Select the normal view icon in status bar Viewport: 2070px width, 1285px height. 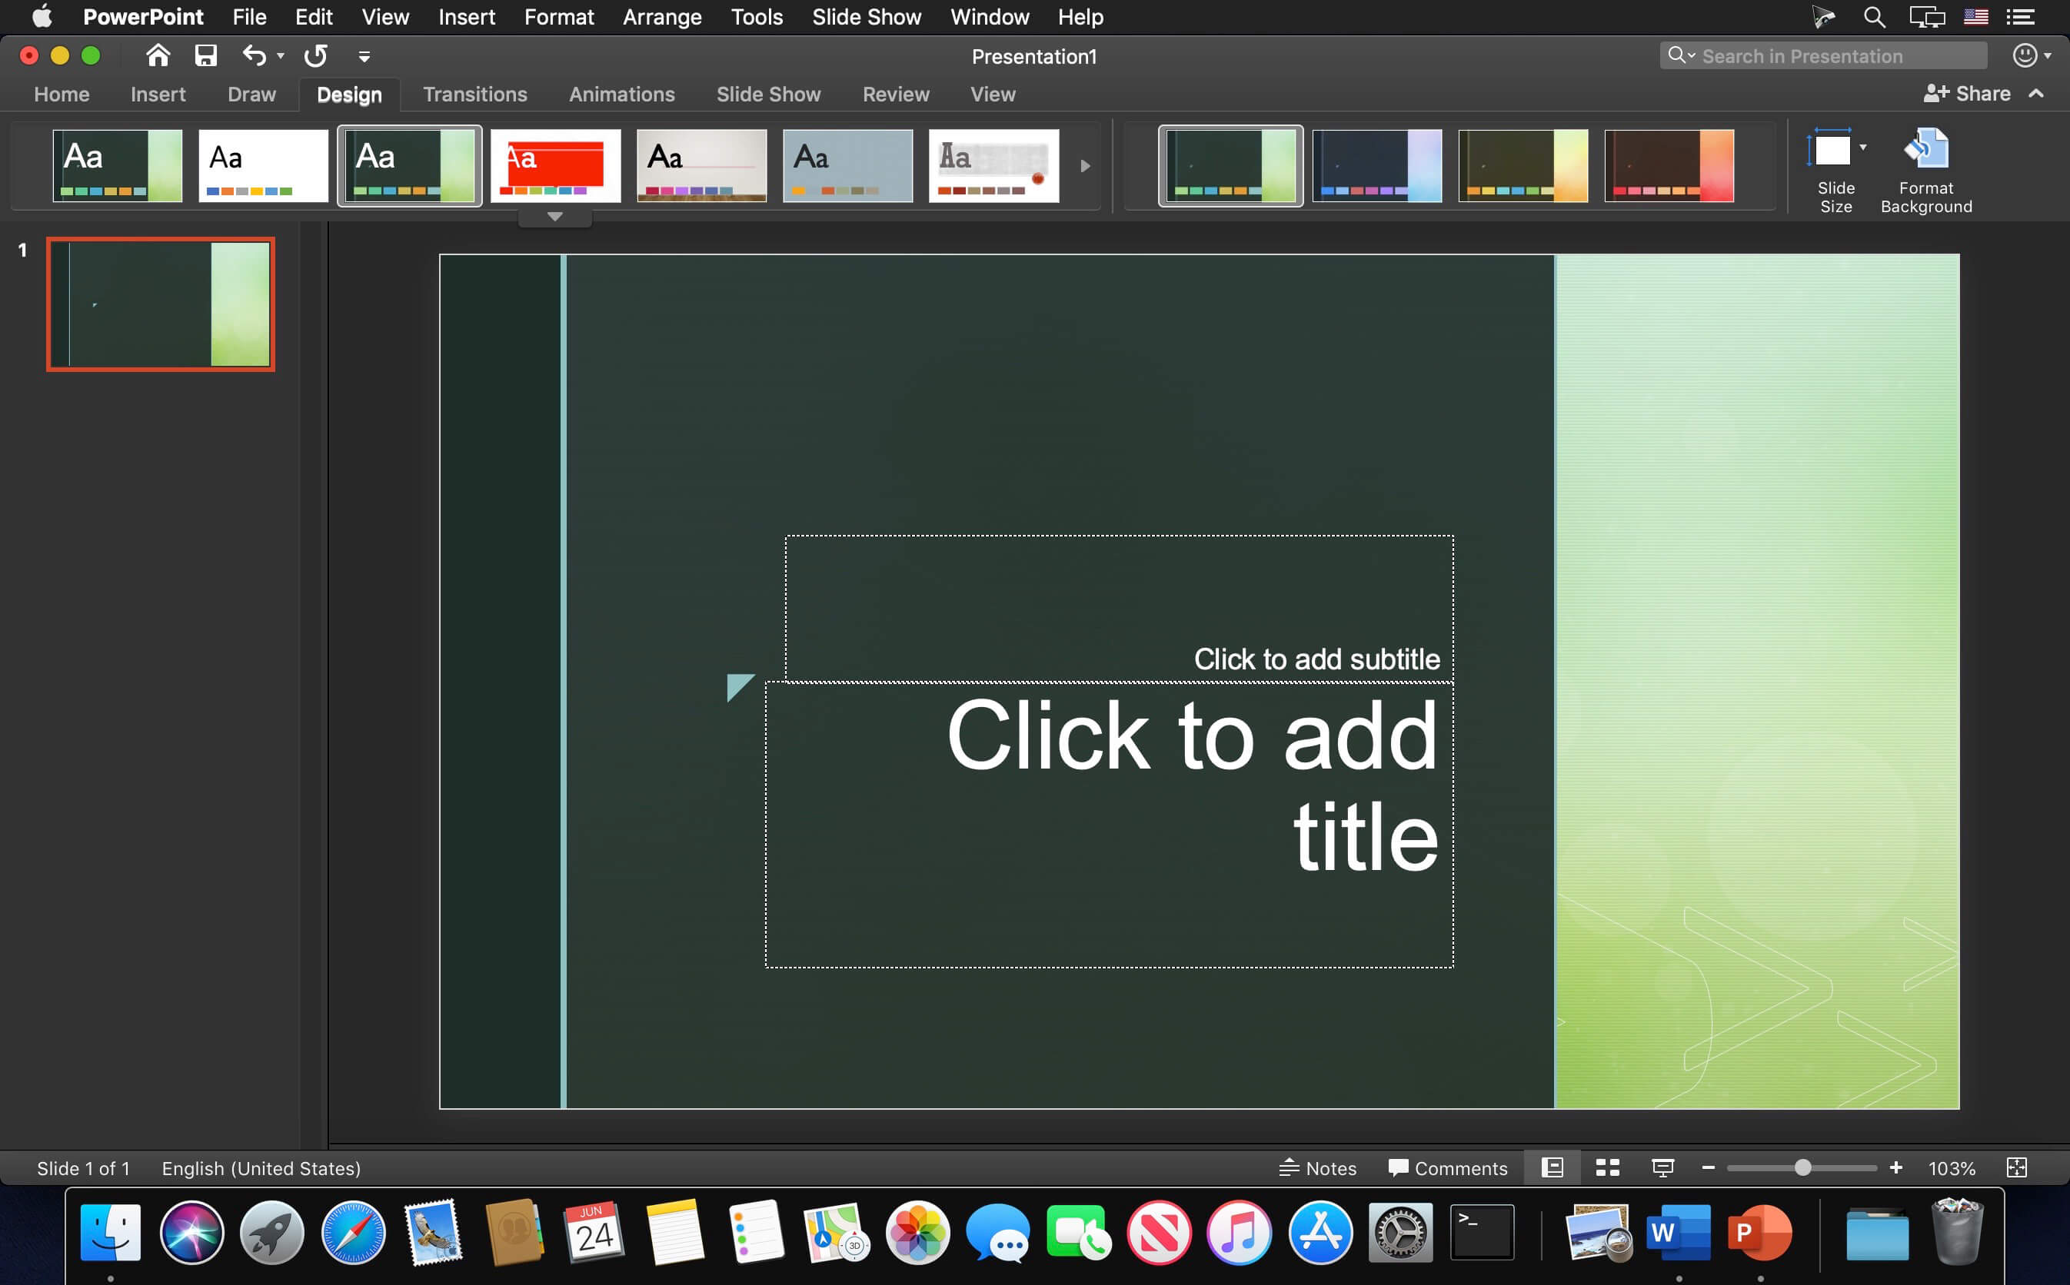click(1553, 1168)
